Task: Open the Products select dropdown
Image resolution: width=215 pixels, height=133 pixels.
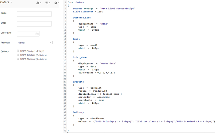Action: pyautogui.click(x=35, y=43)
